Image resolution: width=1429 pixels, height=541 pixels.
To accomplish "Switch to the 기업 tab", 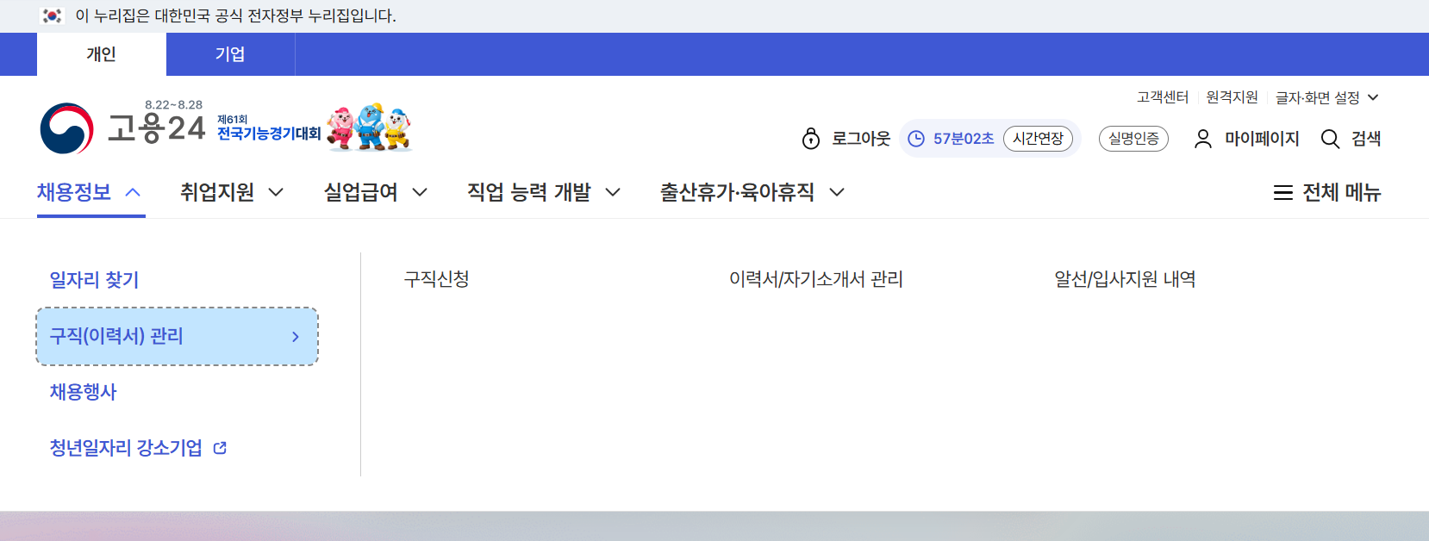I will (230, 54).
